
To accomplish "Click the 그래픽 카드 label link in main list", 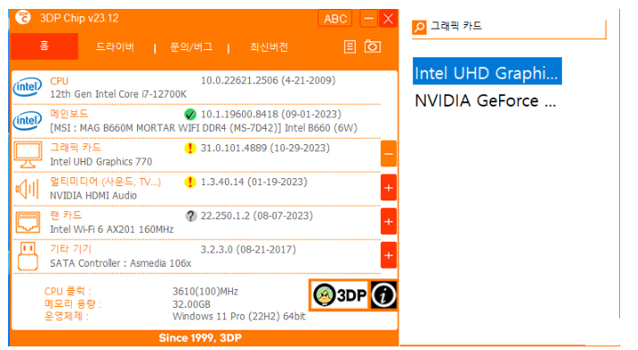I will [75, 148].
